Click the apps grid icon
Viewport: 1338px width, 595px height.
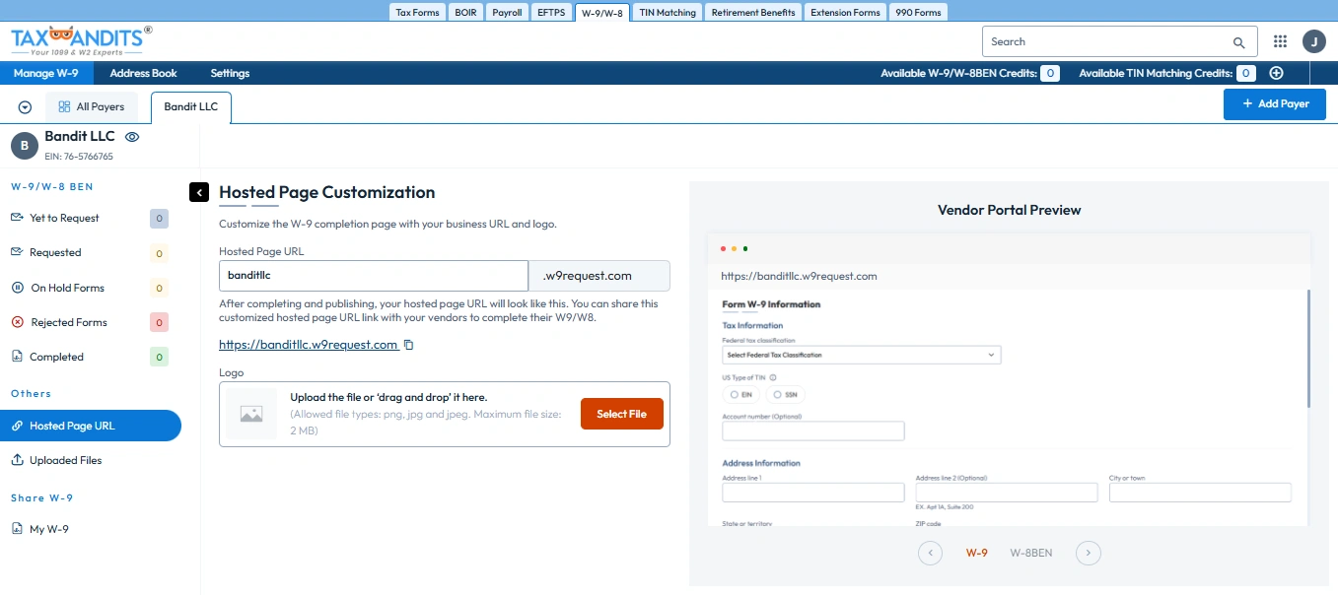1280,41
